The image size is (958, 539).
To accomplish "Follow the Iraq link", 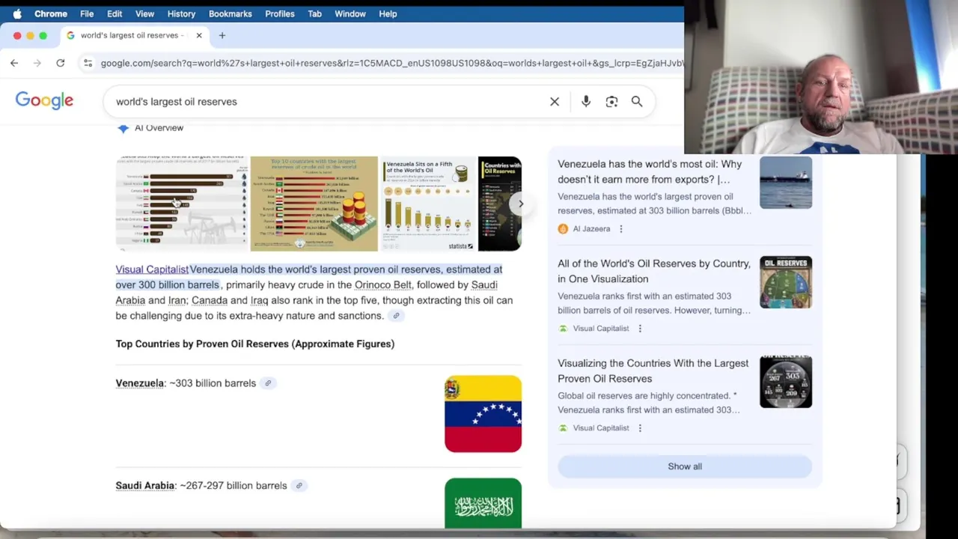I will 259,300.
